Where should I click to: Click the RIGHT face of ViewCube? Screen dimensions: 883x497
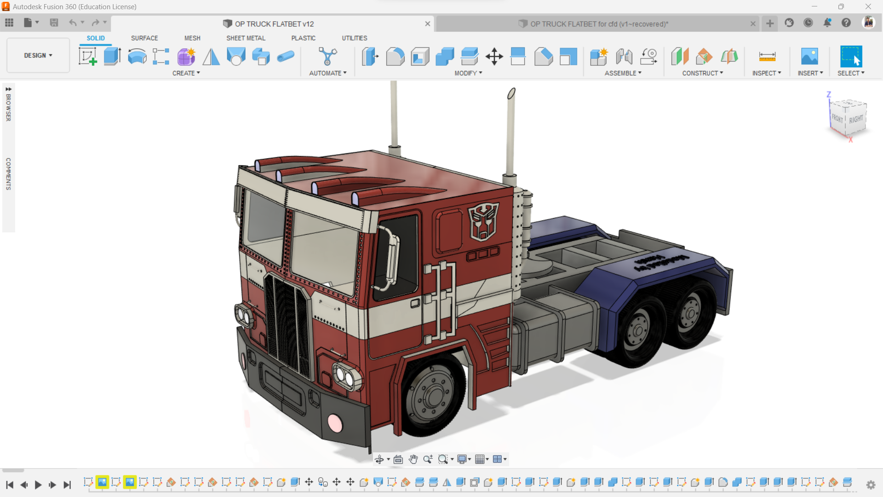tap(856, 120)
